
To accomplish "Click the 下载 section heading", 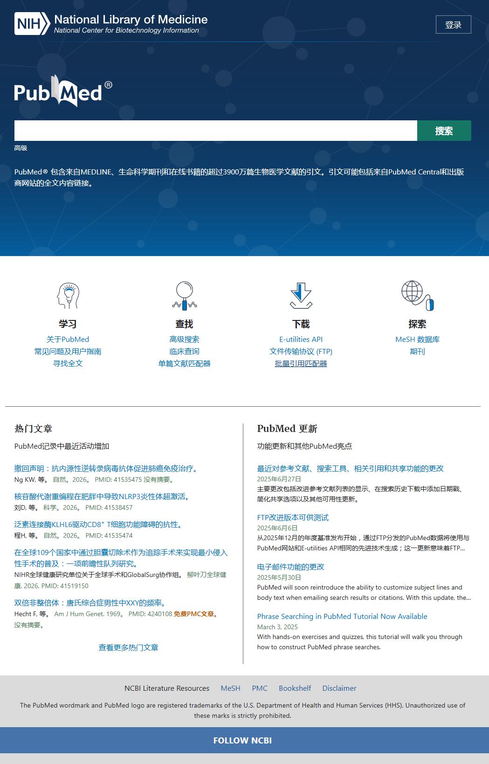I will 301,324.
